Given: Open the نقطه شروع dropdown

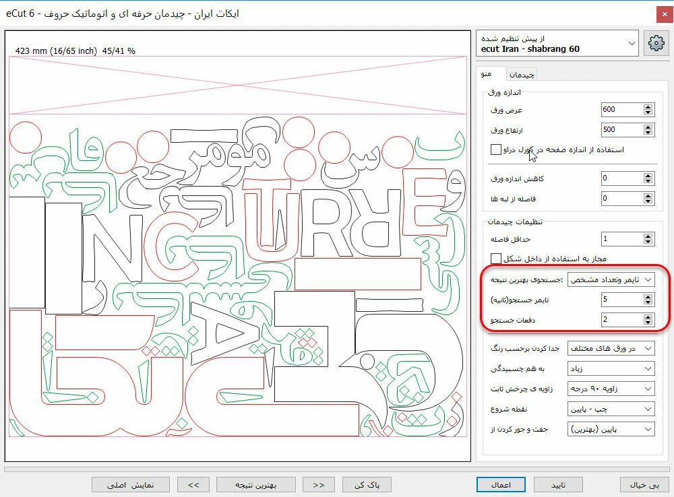Looking at the screenshot, I should tap(611, 409).
